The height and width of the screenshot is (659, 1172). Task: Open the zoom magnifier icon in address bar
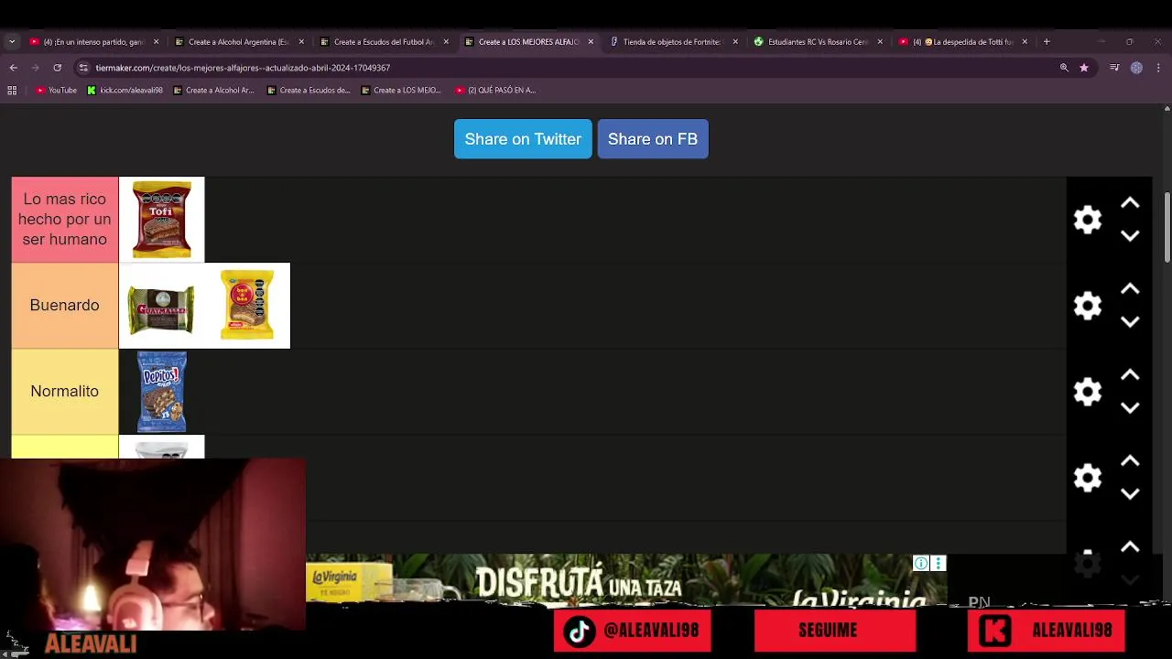click(1064, 68)
